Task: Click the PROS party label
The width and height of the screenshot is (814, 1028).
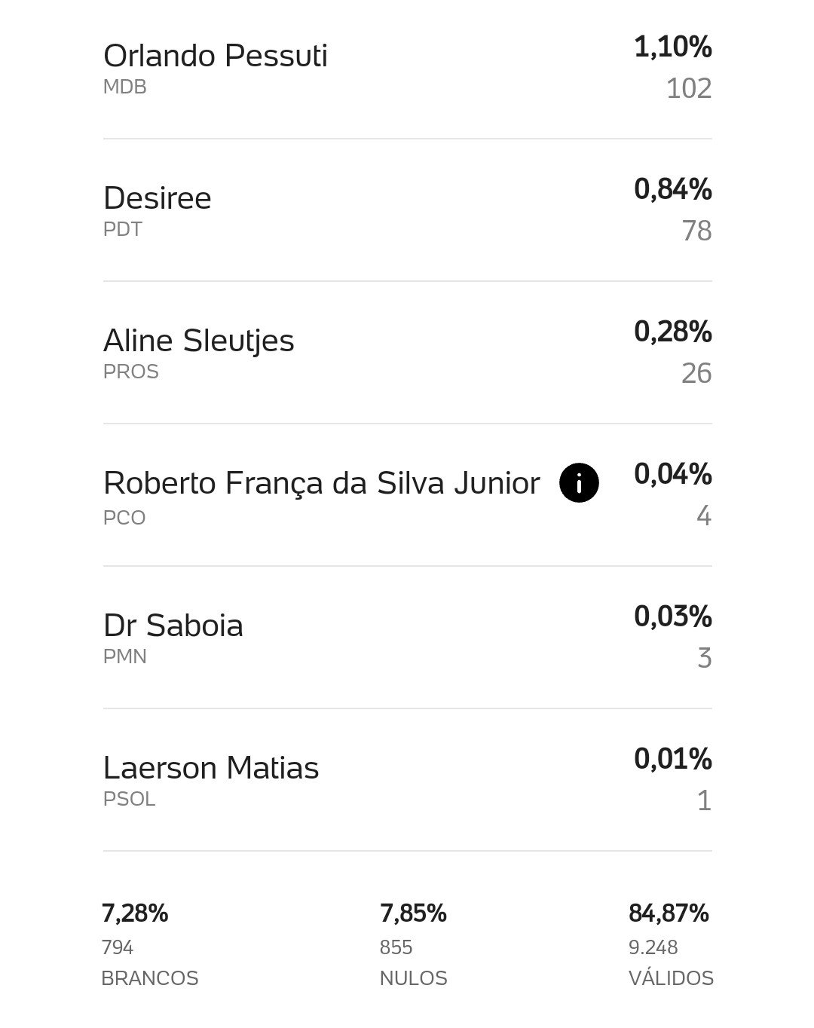Action: point(130,372)
